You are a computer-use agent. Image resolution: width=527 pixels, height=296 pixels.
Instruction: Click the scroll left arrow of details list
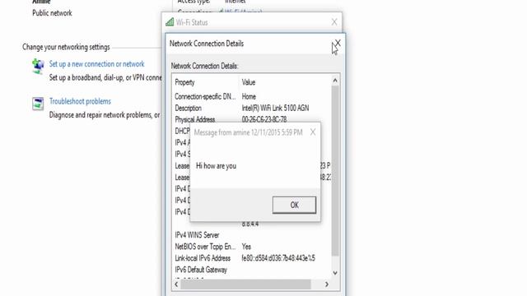pyautogui.click(x=176, y=284)
